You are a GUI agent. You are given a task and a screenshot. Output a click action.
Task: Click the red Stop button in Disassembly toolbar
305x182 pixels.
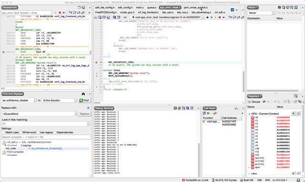click(60, 13)
